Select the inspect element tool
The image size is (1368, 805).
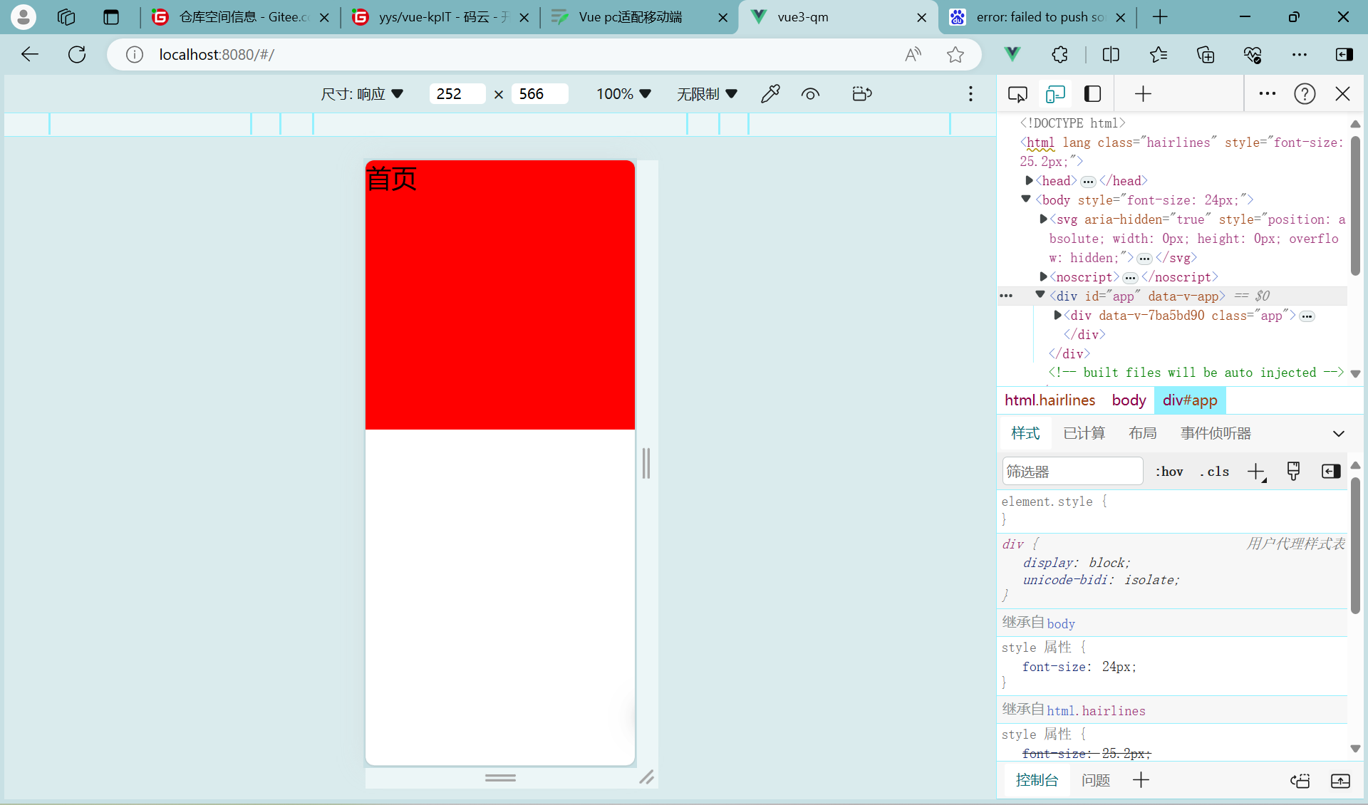1018,93
